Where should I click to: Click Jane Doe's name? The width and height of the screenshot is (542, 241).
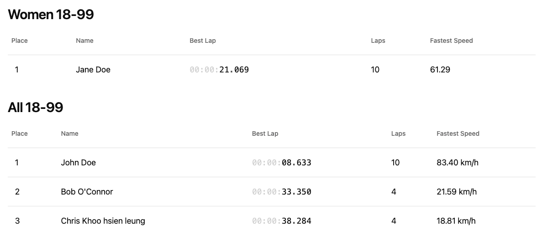[93, 70]
